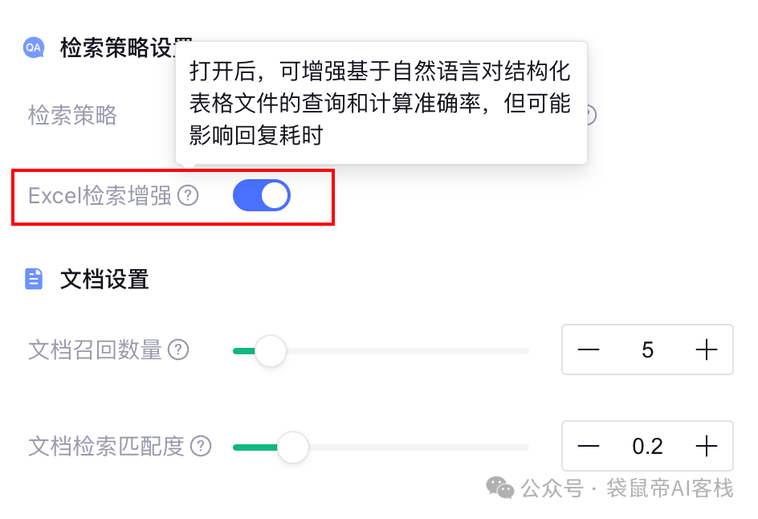
Task: Click help icon next to Excel检索增强
Action: coord(188,196)
